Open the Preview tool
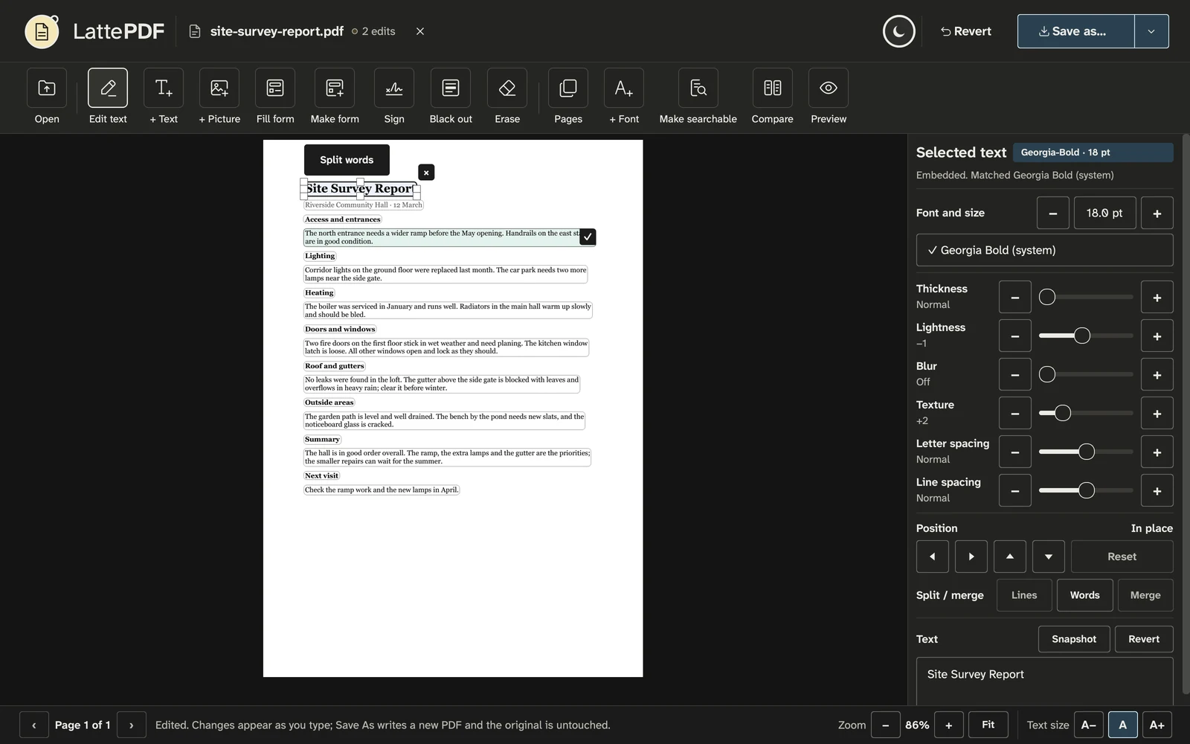Image resolution: width=1190 pixels, height=744 pixels. click(829, 97)
